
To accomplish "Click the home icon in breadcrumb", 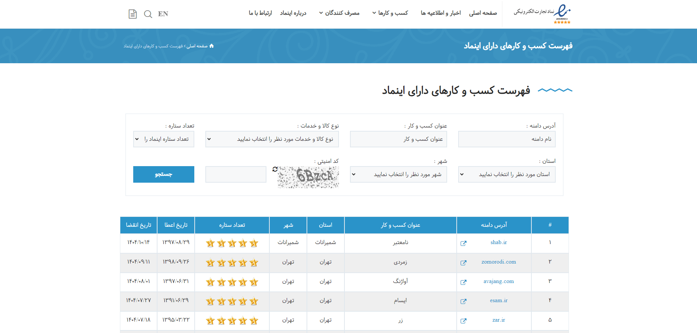I will pyautogui.click(x=211, y=46).
